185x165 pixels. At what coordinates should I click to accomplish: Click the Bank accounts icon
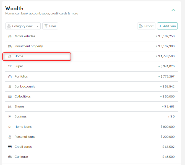pyautogui.click(x=10, y=87)
